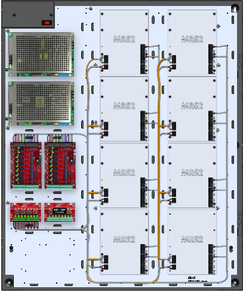Screen dimensions: 243x292
Task: Select the second MR52 board in the right column
Action: pos(192,109)
